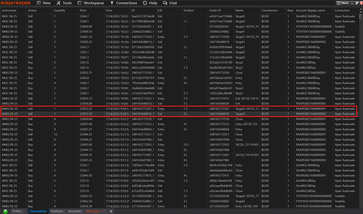Click price cell 23055.75
Image resolution: width=363 pixels, height=214 pixels.
(91, 99)
